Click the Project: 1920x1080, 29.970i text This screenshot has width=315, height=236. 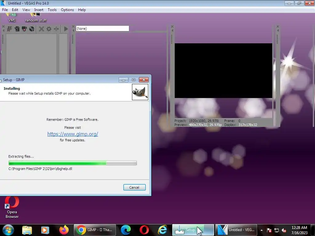[196, 121]
